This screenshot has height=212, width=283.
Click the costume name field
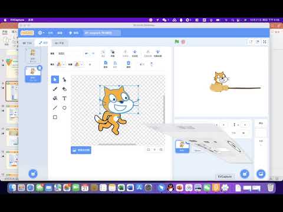coord(68,54)
